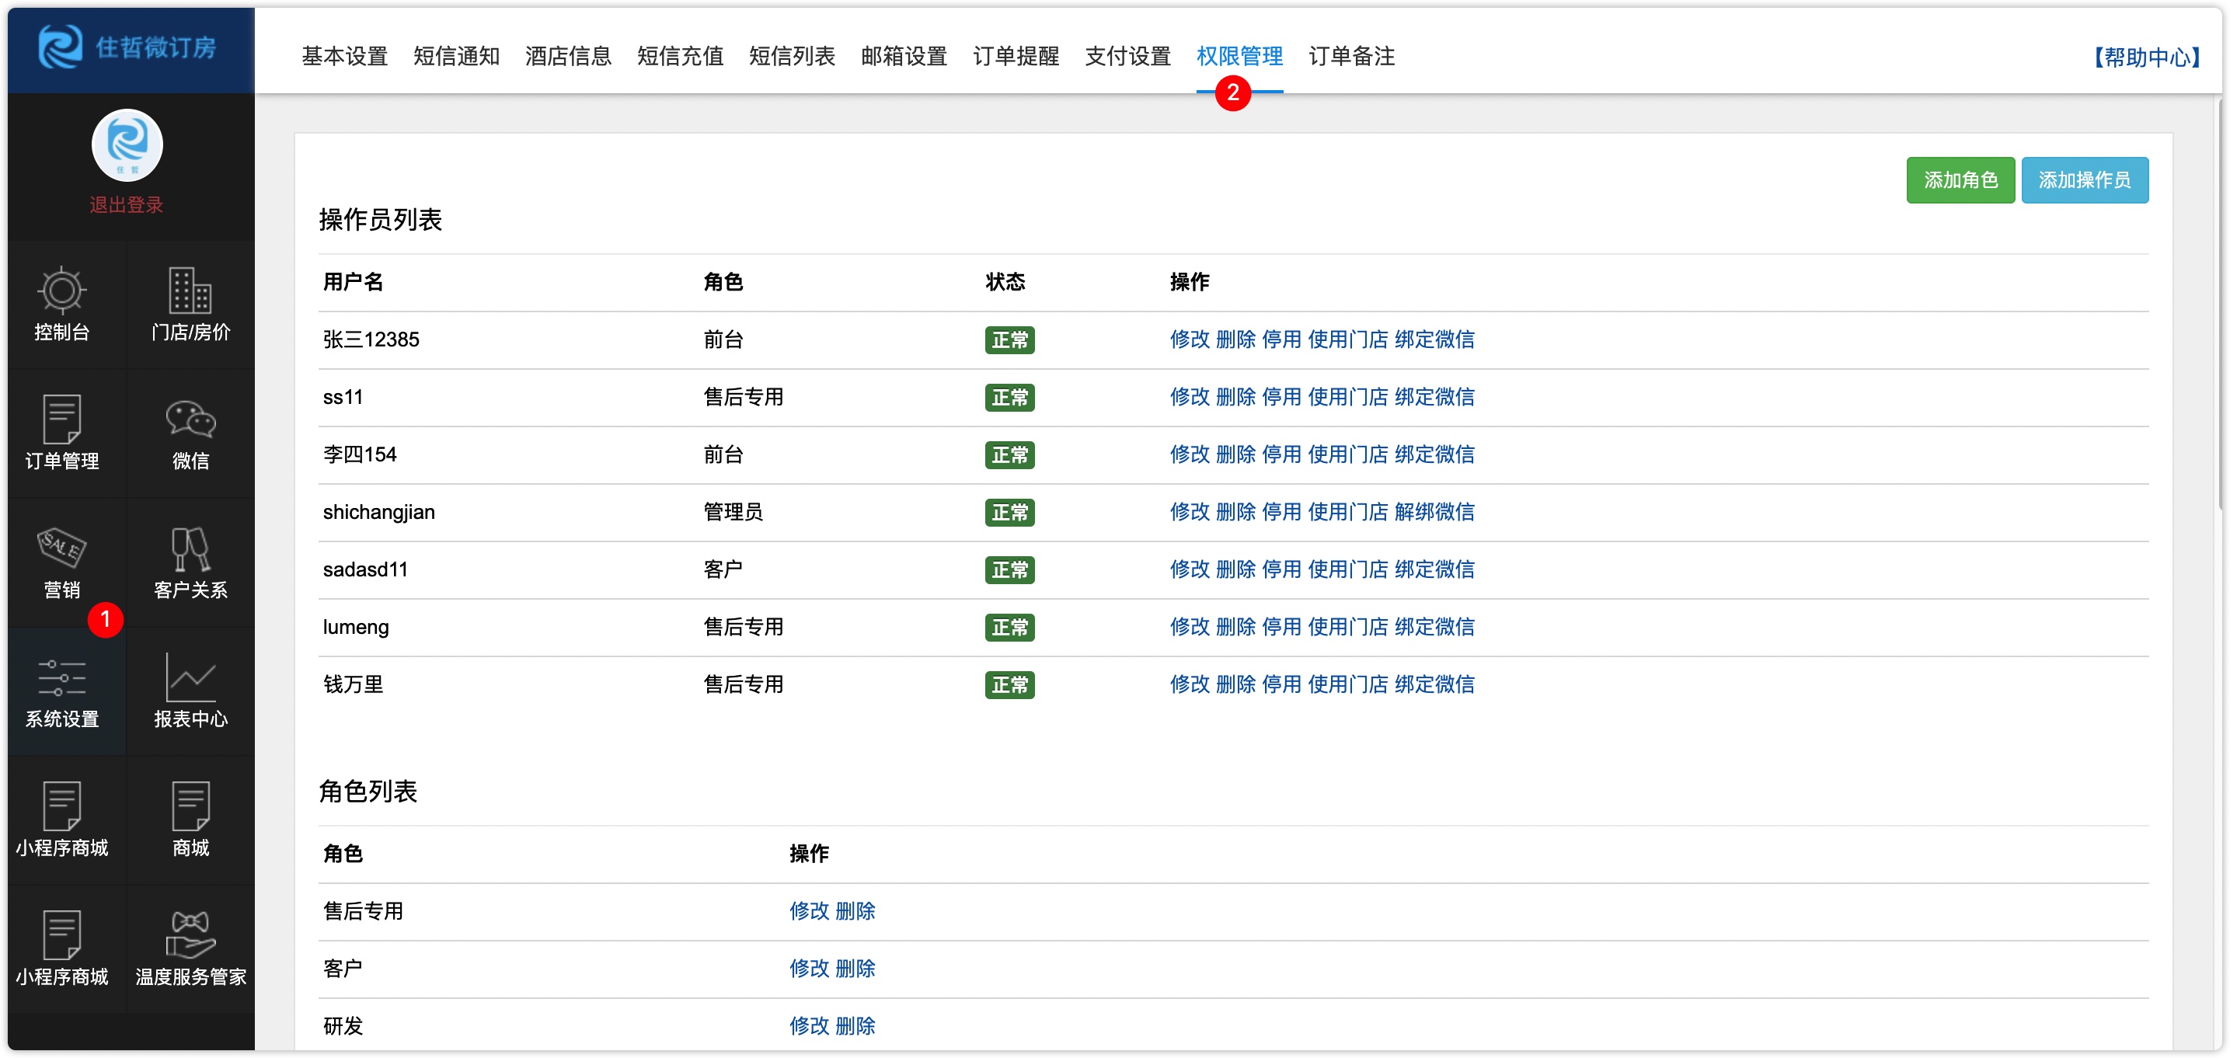
Task: Click 修改 for user 张三12385
Action: click(1190, 339)
